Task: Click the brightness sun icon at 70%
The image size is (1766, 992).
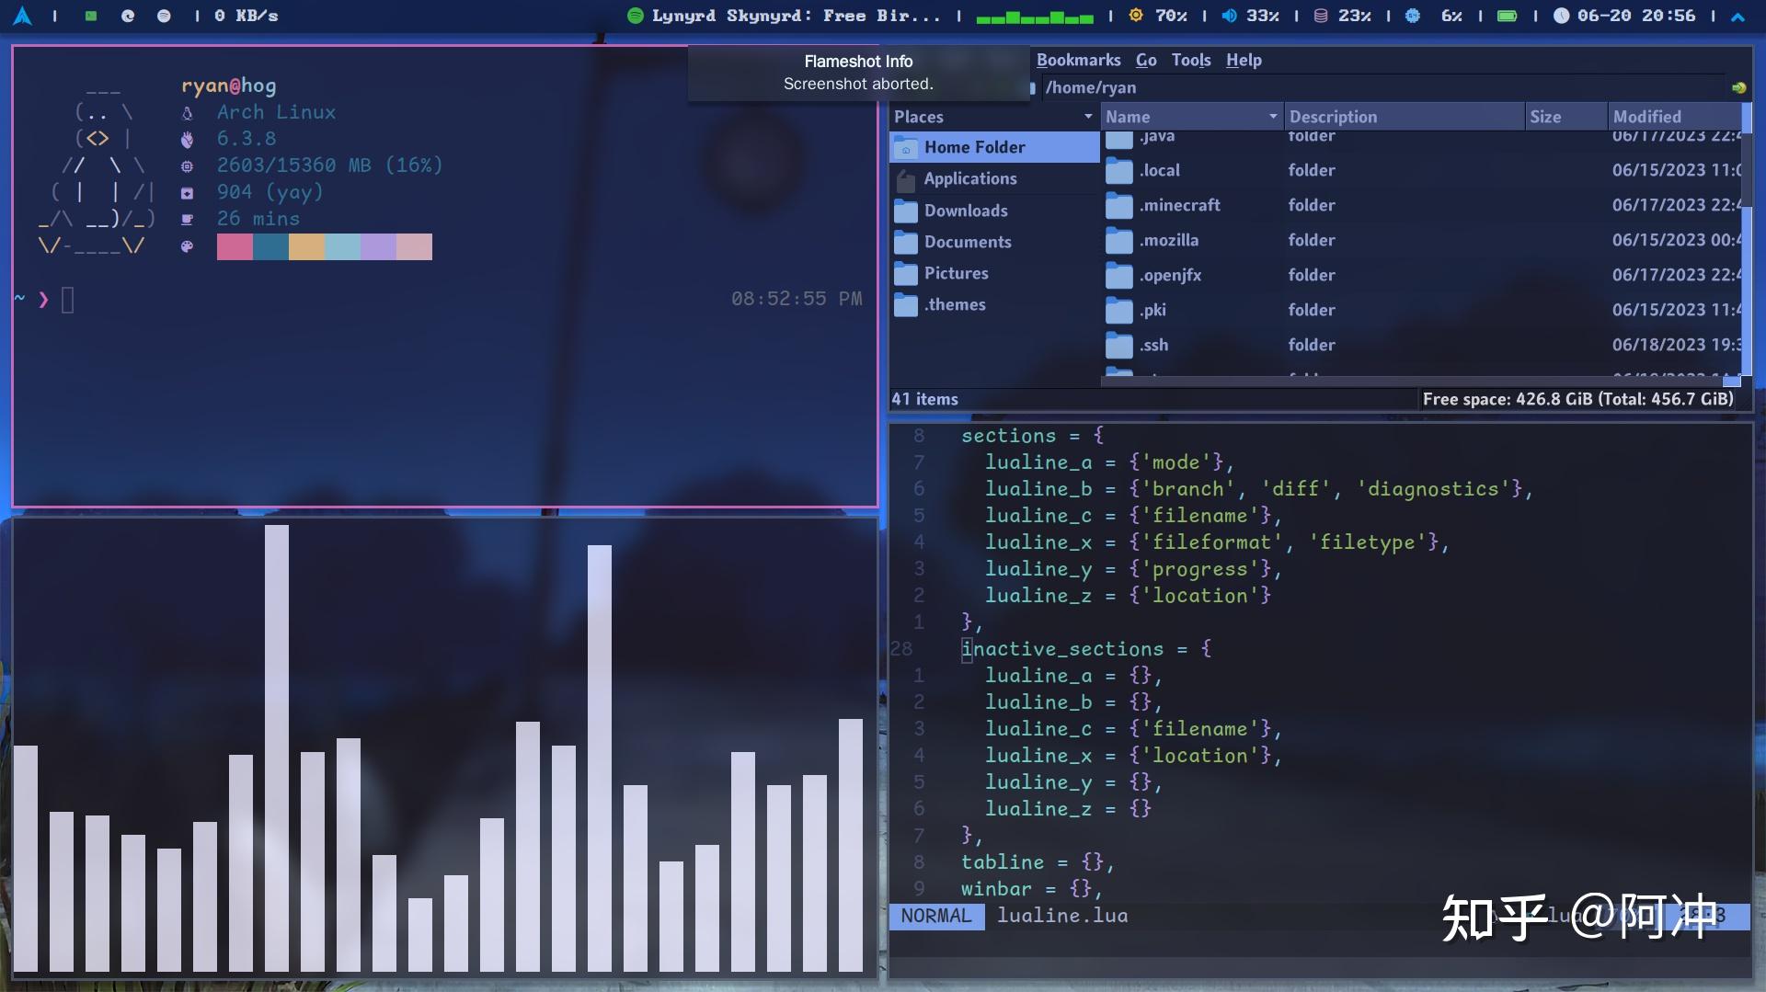Action: pyautogui.click(x=1135, y=15)
